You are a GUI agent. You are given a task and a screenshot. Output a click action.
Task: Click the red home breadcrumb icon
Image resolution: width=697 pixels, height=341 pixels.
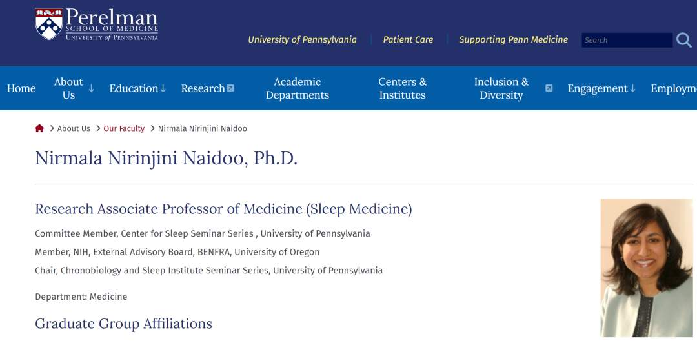point(39,128)
